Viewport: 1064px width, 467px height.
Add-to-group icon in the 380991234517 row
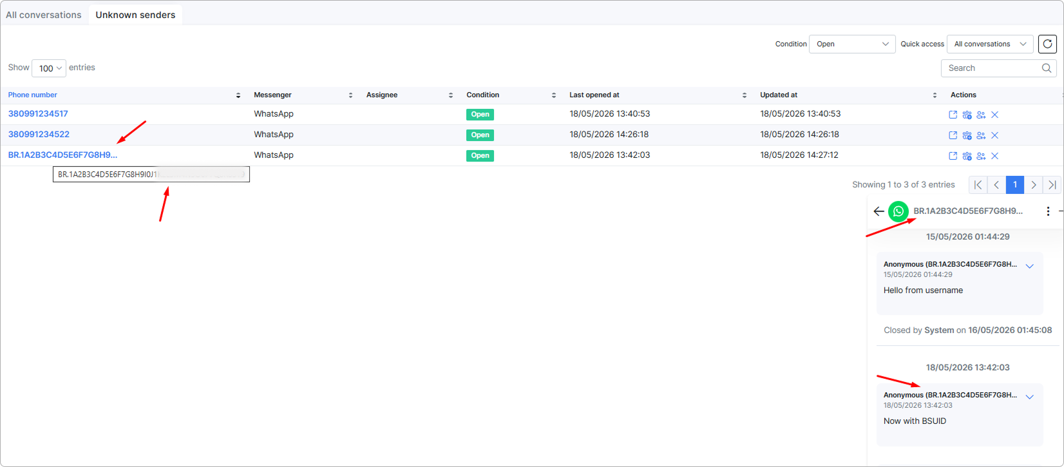click(x=967, y=115)
